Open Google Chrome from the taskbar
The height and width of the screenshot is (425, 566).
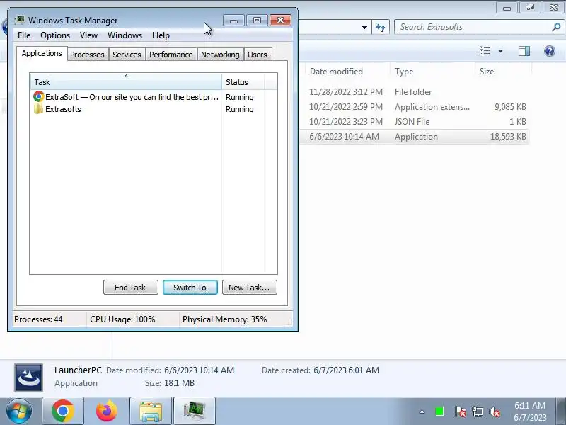63,412
